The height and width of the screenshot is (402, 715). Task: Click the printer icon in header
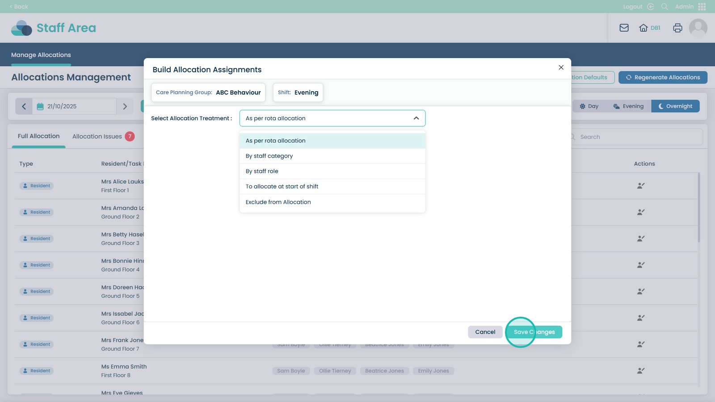tap(677, 28)
